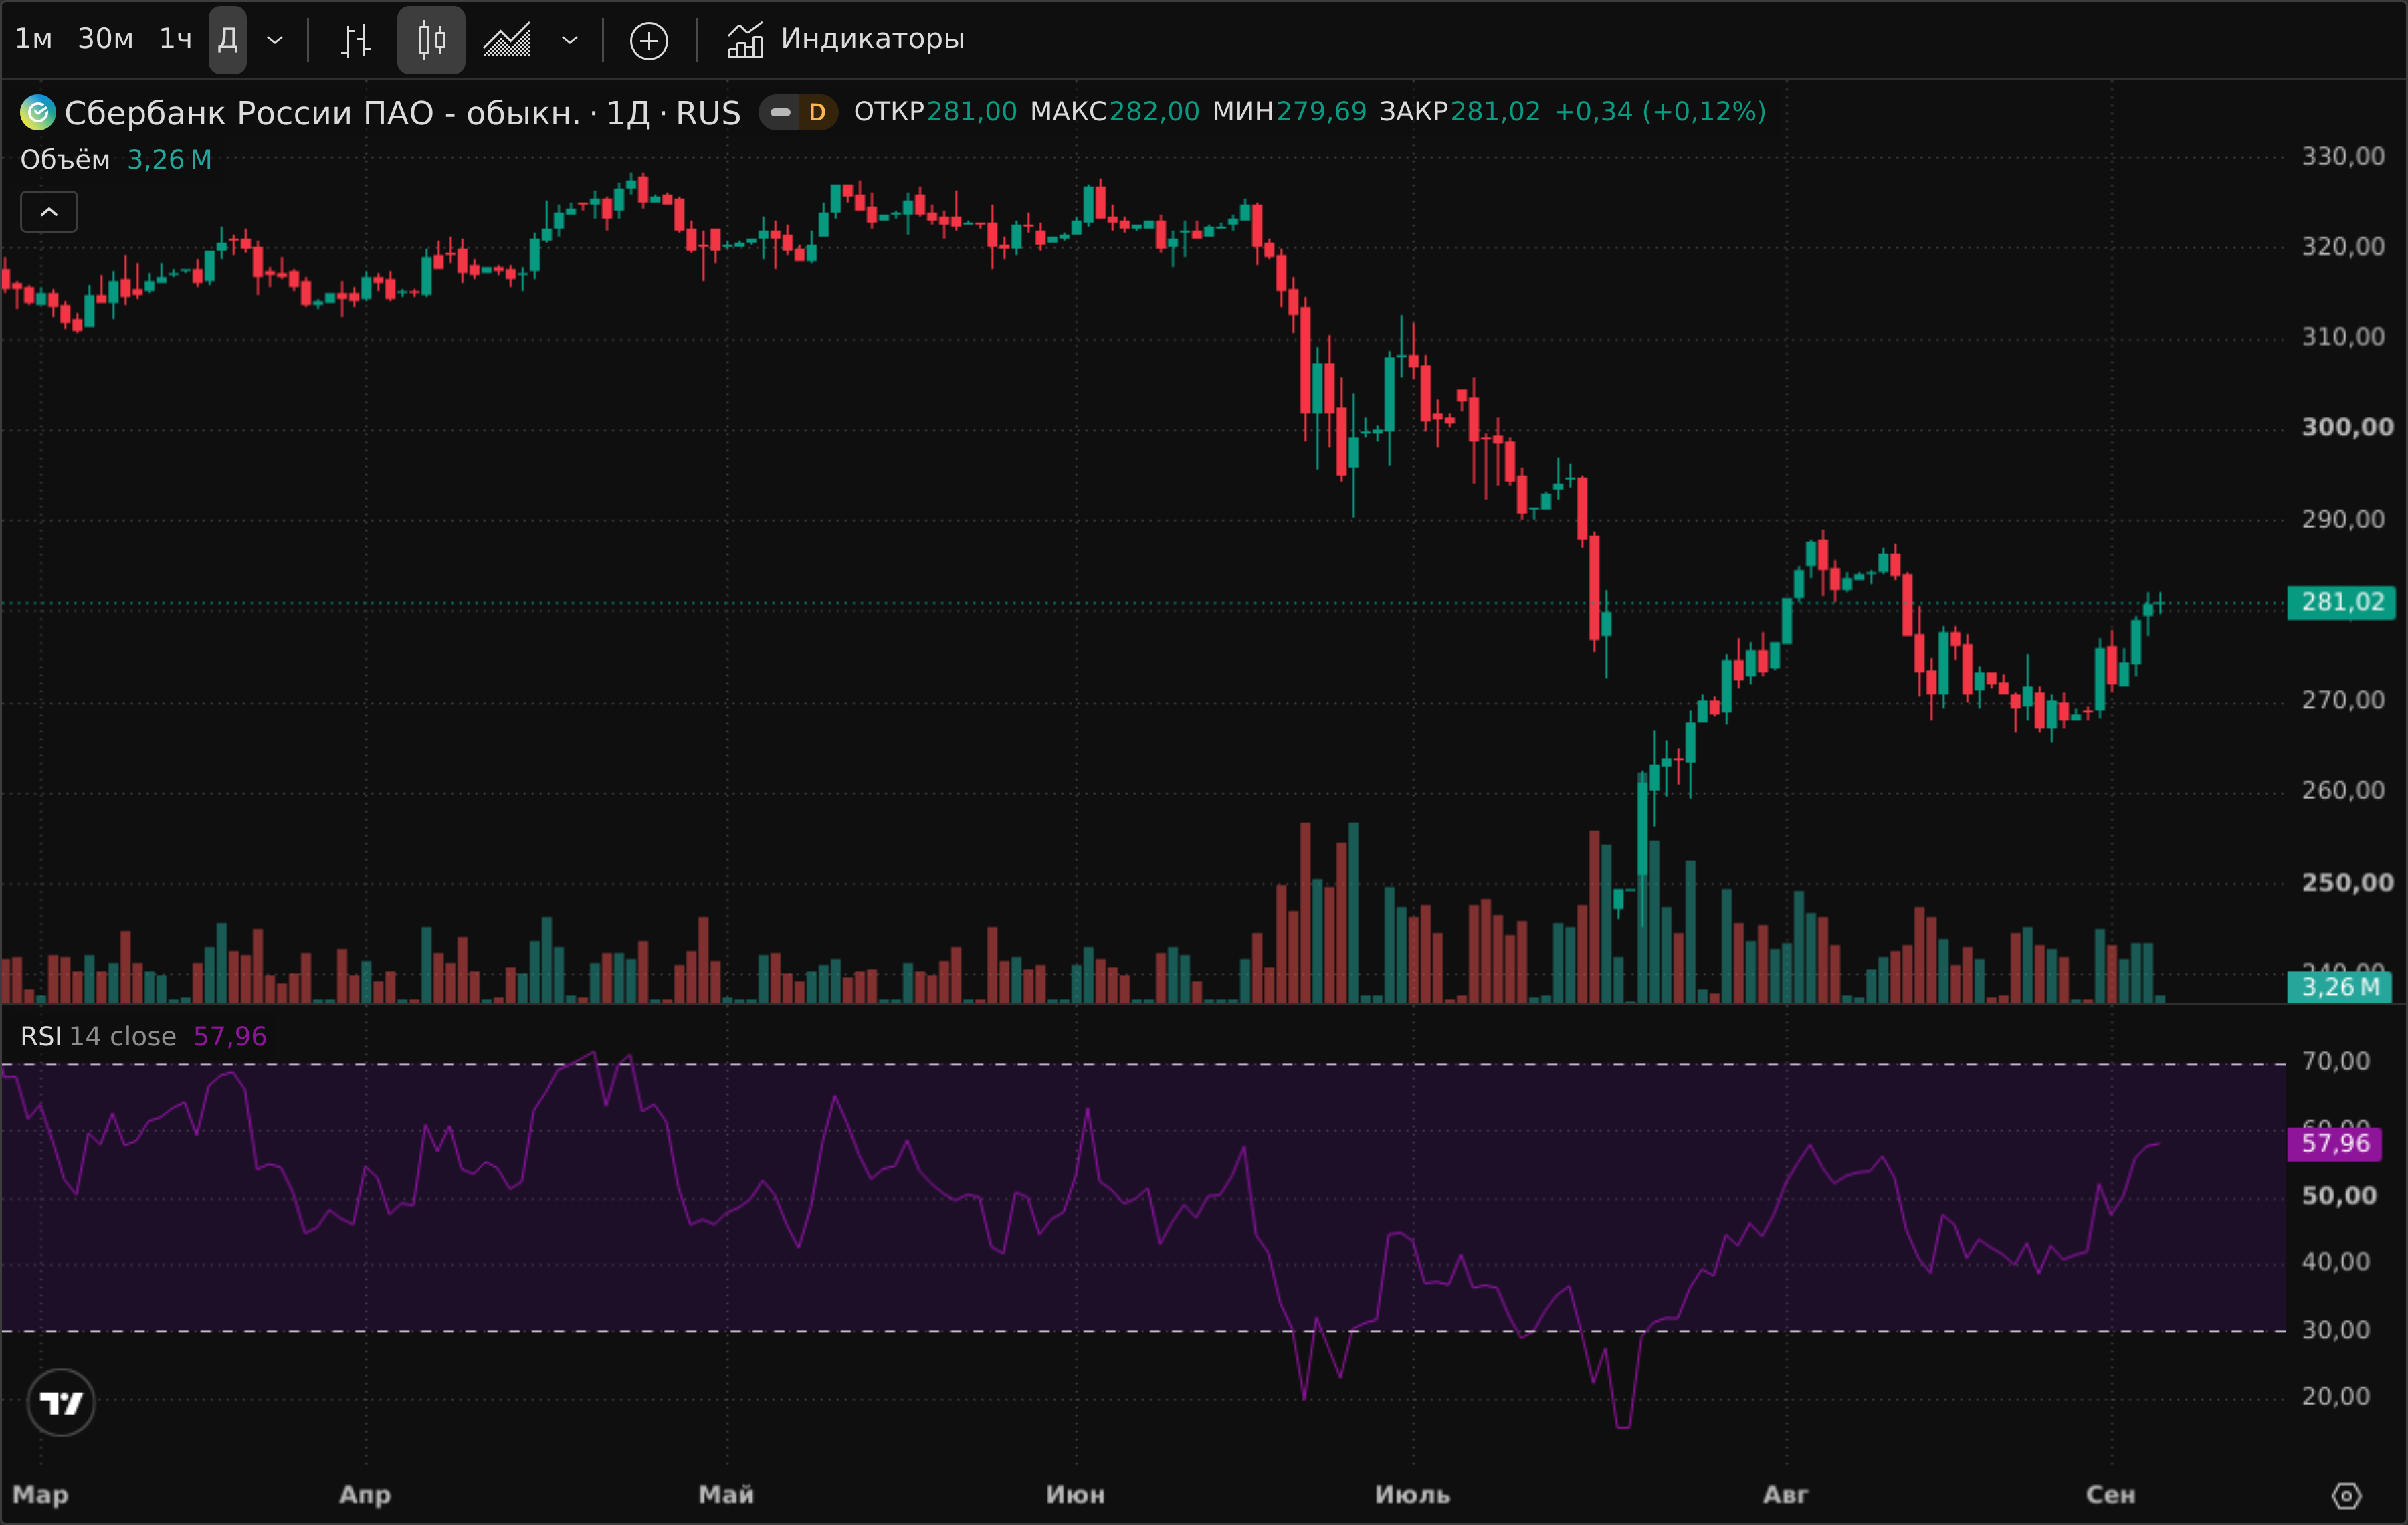Click the 330,00 price axis label
The image size is (2408, 1525).
click(2343, 156)
